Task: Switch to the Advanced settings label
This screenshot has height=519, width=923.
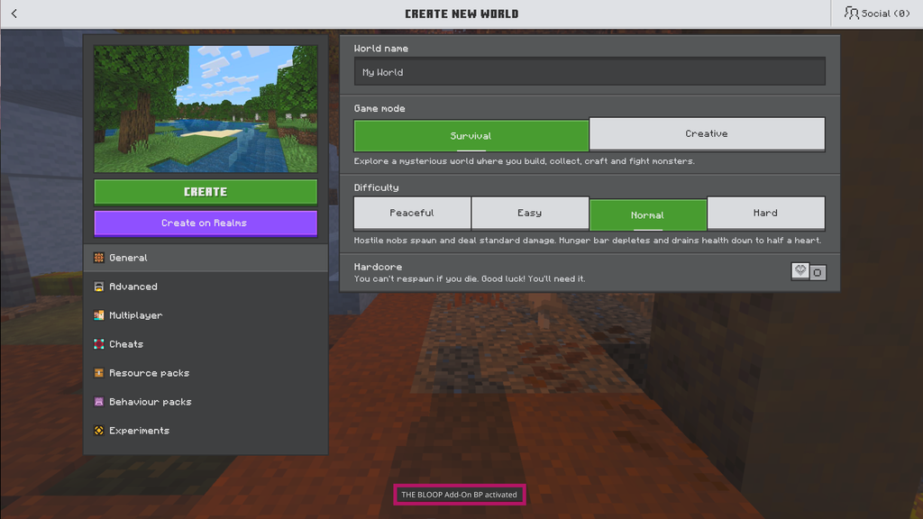Action: [133, 287]
